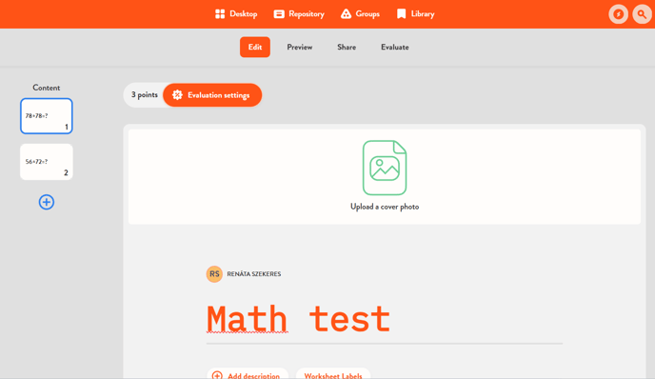655x379 pixels.
Task: Open the Repository icon in top bar
Action: coord(279,13)
